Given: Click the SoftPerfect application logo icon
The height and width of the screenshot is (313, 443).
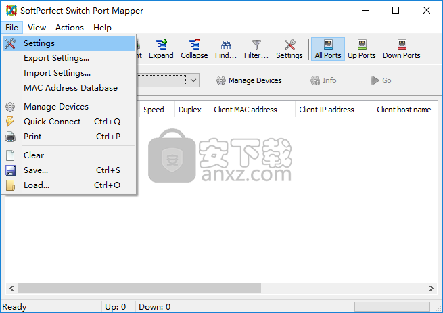Looking at the screenshot, I should pyautogui.click(x=11, y=10).
